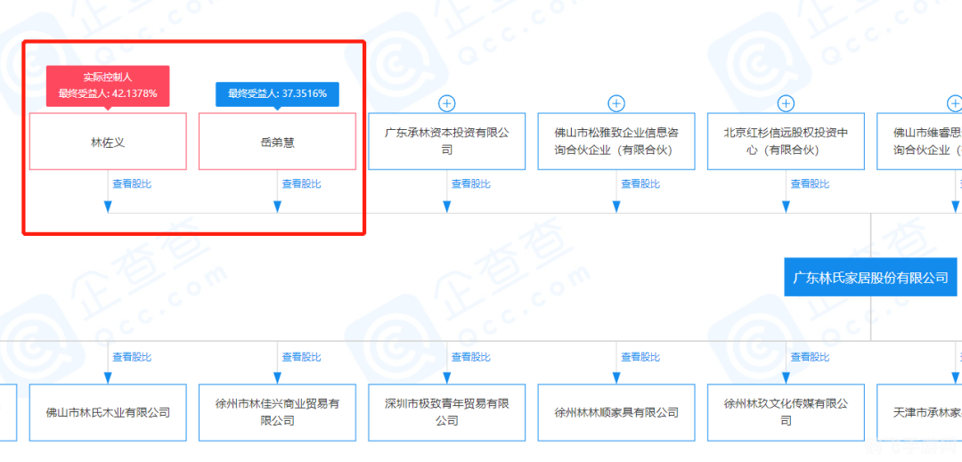The image size is (962, 462).
Task: Select the 林佐义 shareholder node
Action: pyautogui.click(x=108, y=142)
